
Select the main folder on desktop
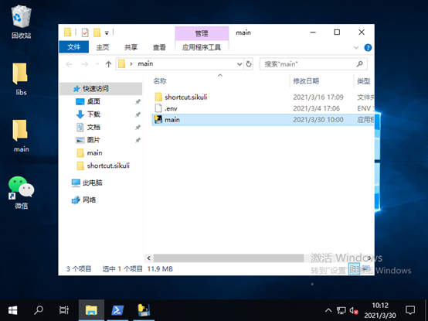[21, 136]
